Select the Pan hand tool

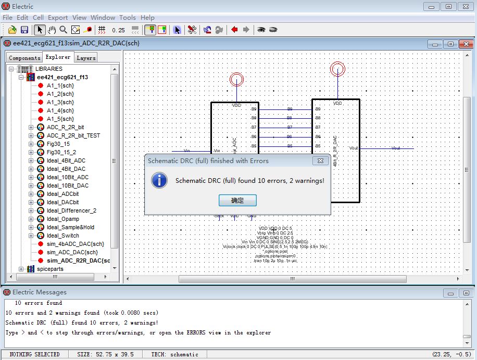click(x=52, y=30)
